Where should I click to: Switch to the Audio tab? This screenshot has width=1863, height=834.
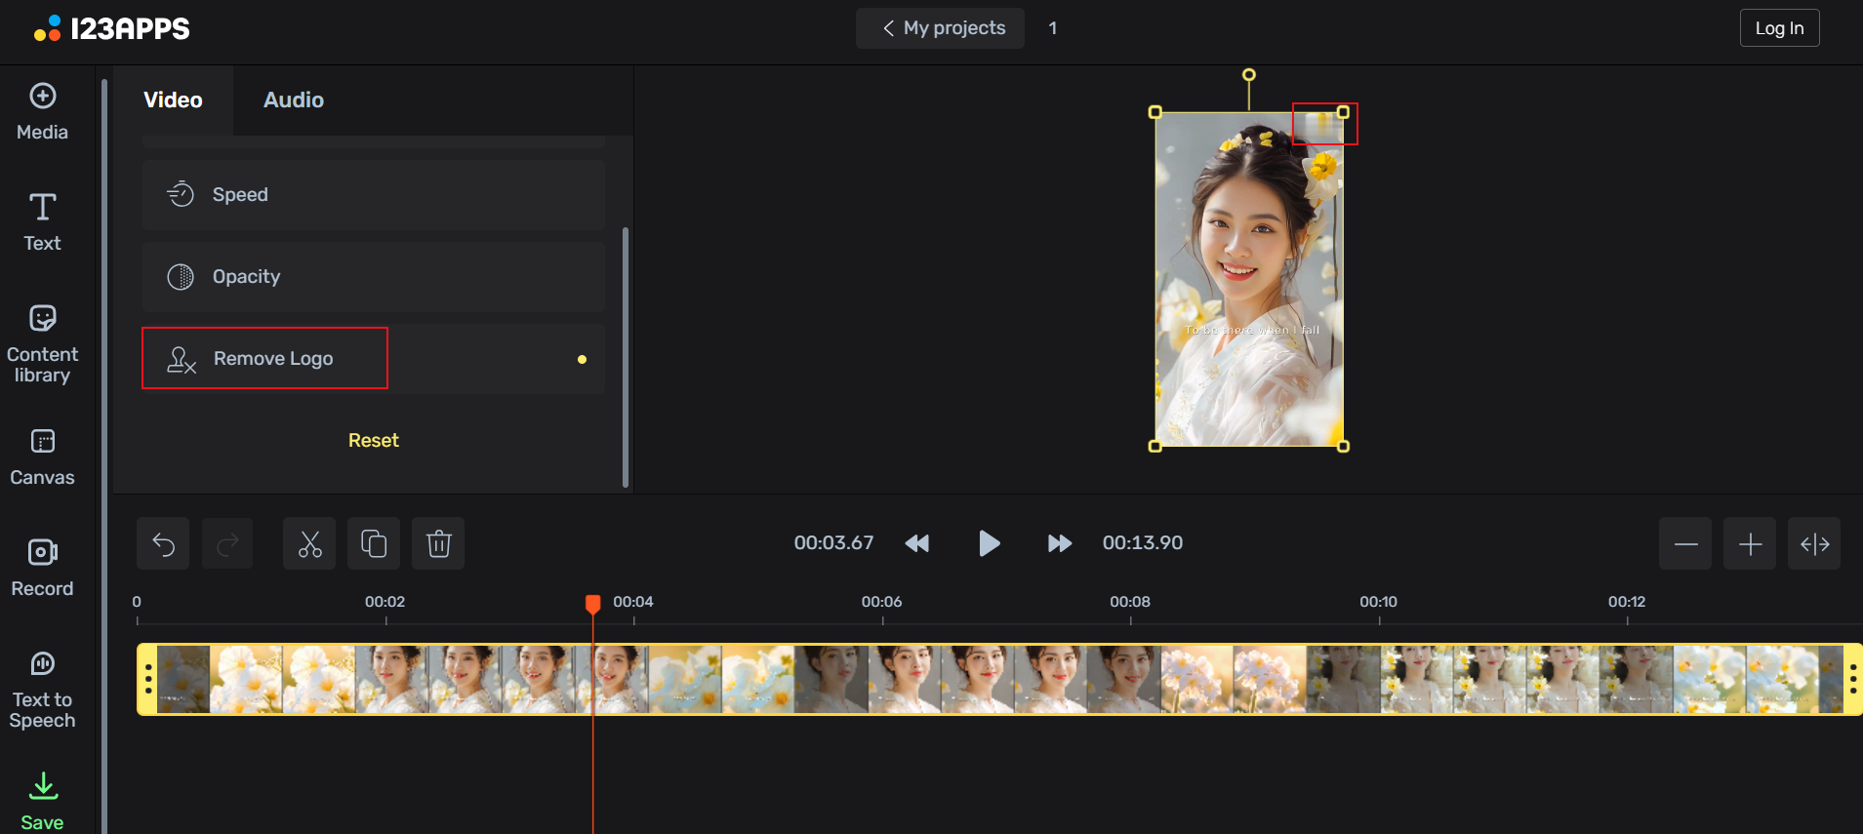tap(293, 100)
